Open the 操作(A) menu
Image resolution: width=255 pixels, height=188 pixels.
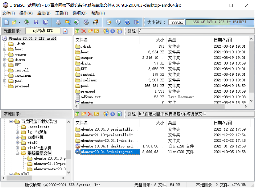click(x=26, y=13)
